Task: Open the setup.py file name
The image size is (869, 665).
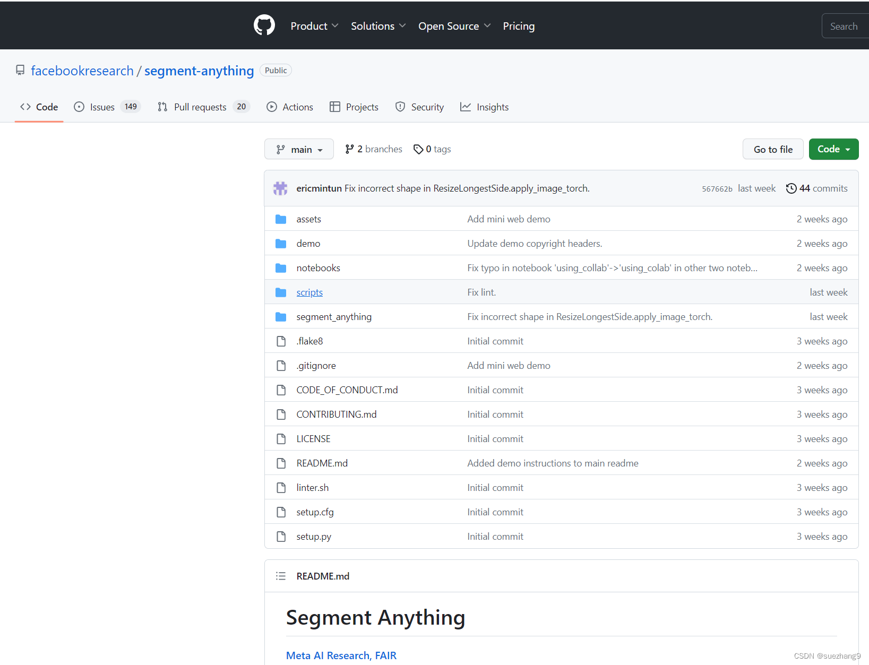Action: (314, 537)
